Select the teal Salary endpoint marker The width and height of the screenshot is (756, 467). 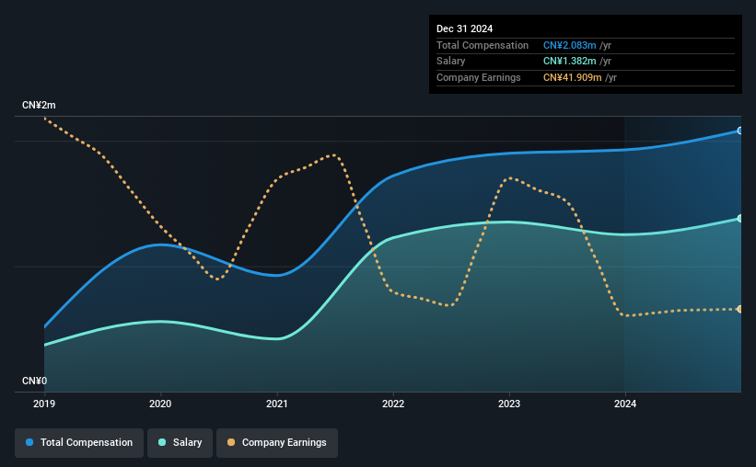[x=740, y=219]
